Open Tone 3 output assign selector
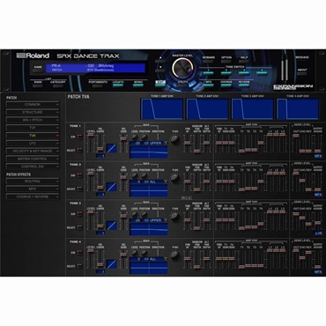 318,233
